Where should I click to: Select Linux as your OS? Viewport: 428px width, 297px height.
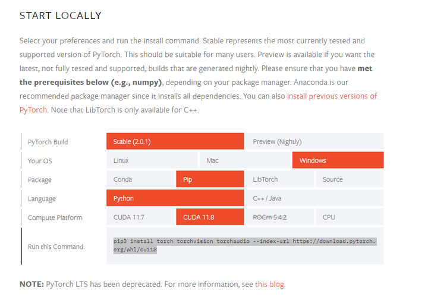152,160
